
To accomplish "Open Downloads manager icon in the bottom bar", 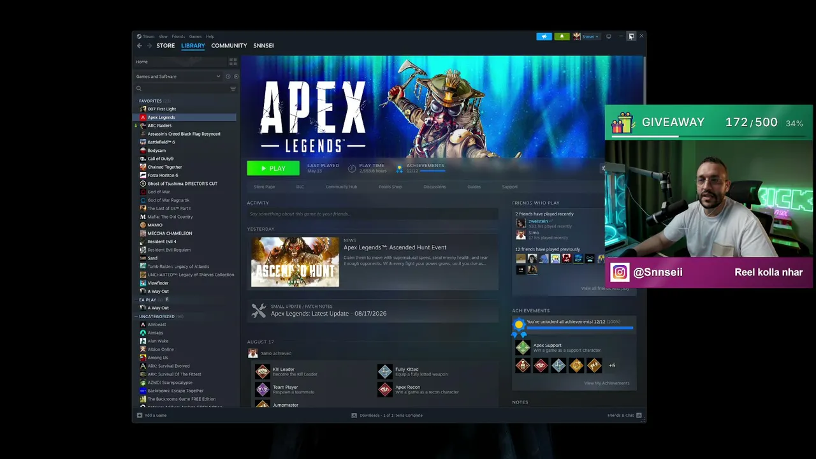I will click(354, 416).
